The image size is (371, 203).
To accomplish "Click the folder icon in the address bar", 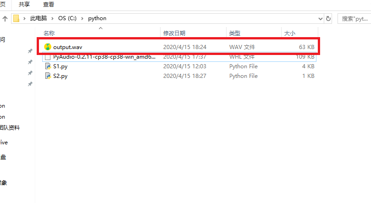I will 17,19.
